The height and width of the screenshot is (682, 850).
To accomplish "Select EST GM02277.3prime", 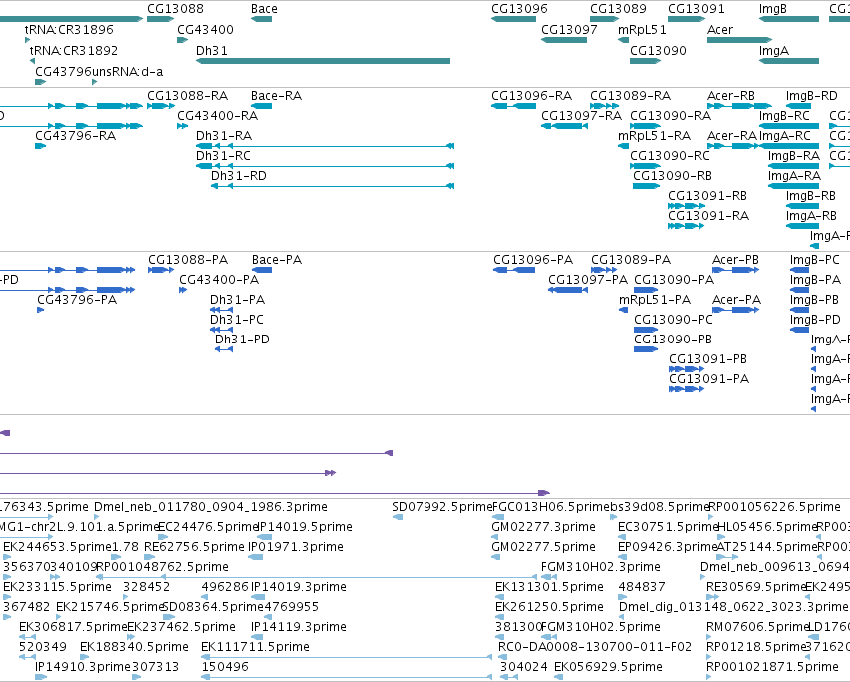I will [x=543, y=527].
